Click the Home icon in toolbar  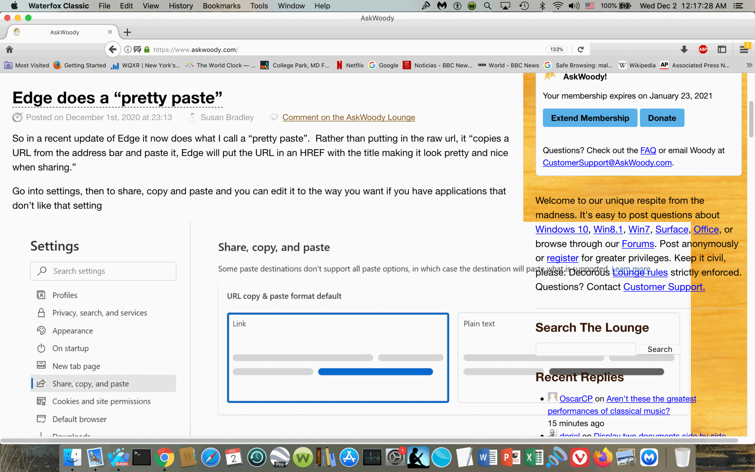click(x=9, y=49)
